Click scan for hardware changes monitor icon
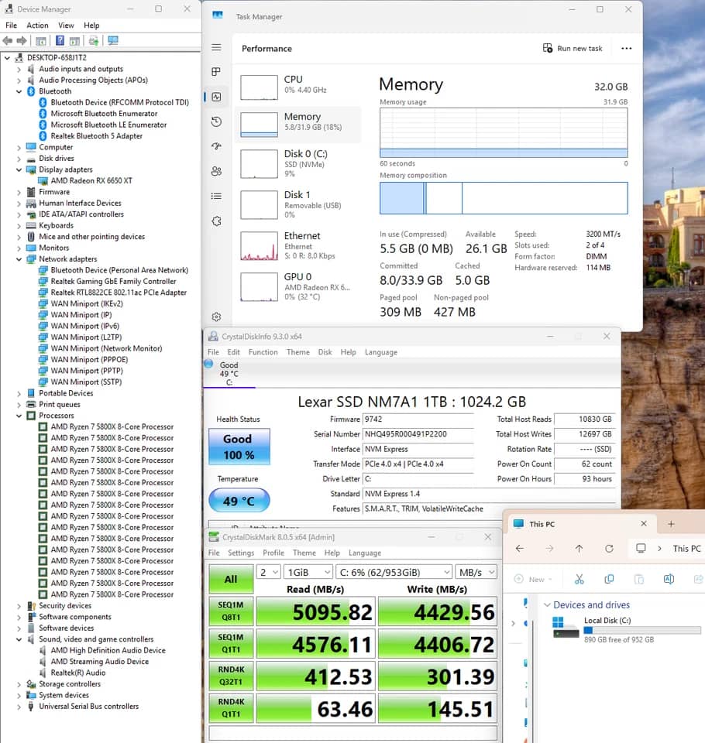The image size is (705, 743). coord(113,41)
